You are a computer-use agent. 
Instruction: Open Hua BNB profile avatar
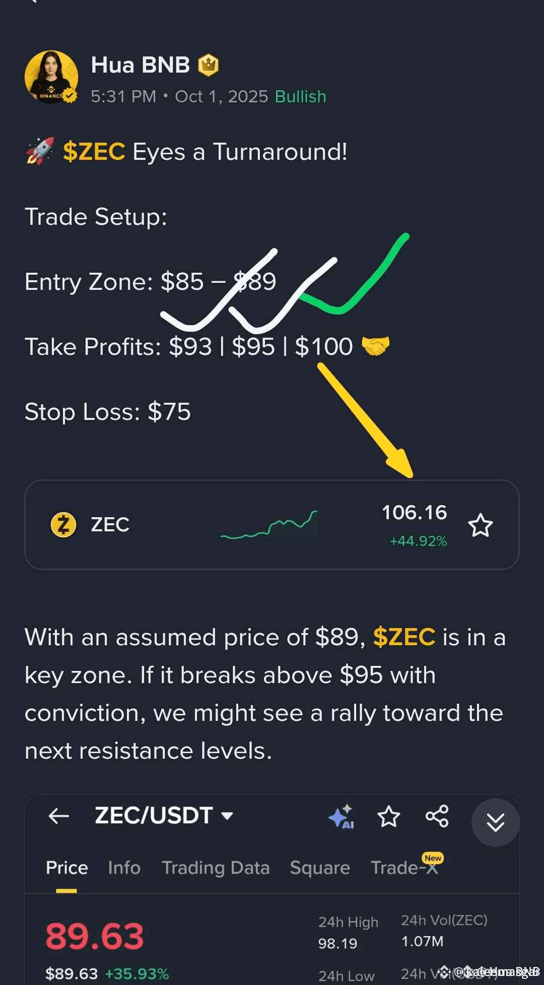tap(51, 77)
